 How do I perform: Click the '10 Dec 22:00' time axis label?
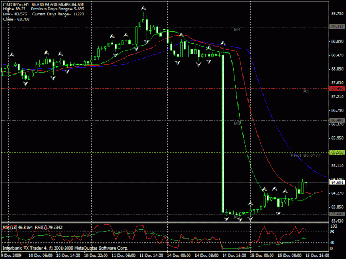click(96, 256)
